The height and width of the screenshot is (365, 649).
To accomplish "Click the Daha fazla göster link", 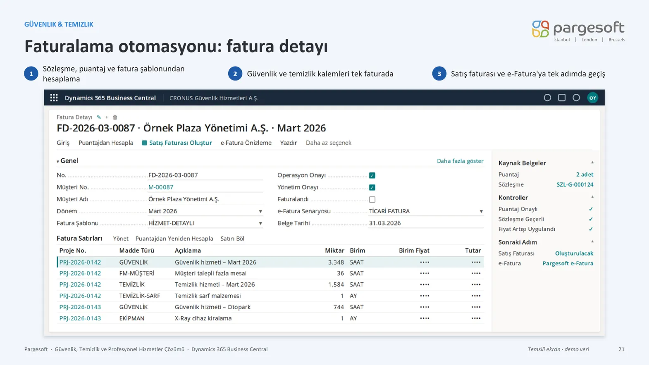I will click(460, 161).
